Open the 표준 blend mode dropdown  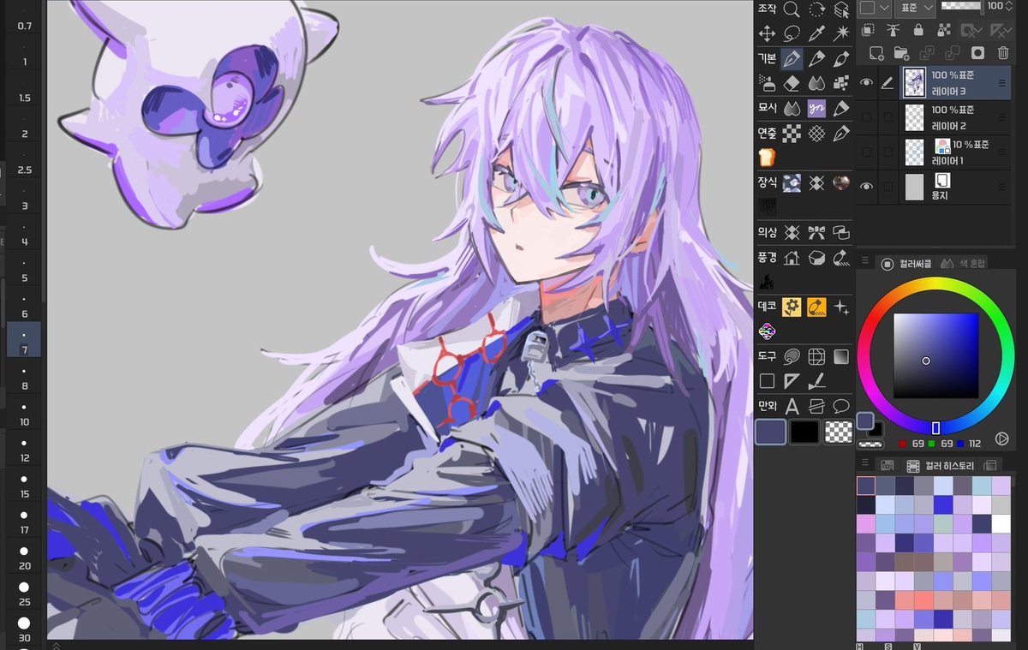pyautogui.click(x=914, y=8)
